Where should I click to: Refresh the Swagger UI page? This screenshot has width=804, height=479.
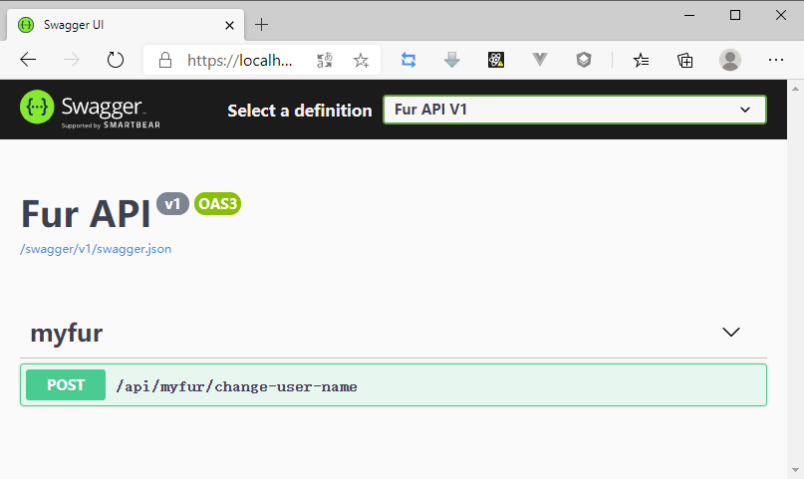(x=116, y=60)
